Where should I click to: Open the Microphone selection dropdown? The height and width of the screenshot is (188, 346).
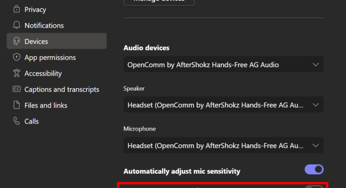click(x=223, y=145)
